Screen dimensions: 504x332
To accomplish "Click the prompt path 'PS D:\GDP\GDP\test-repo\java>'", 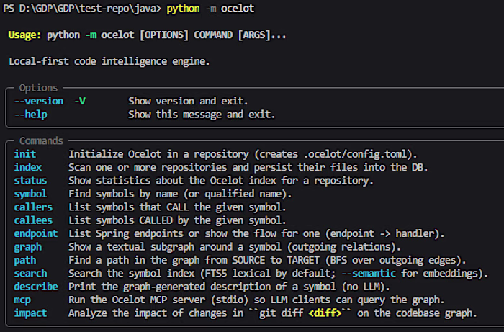I will click(82, 9).
